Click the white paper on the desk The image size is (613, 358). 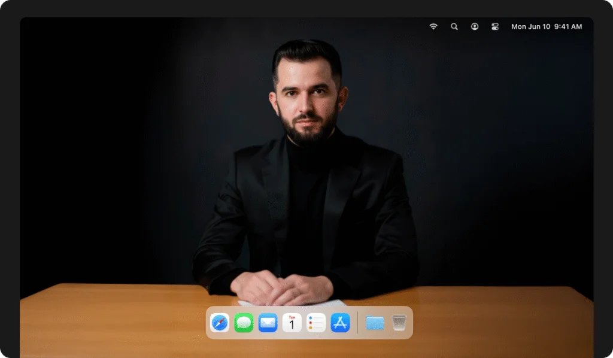point(336,302)
